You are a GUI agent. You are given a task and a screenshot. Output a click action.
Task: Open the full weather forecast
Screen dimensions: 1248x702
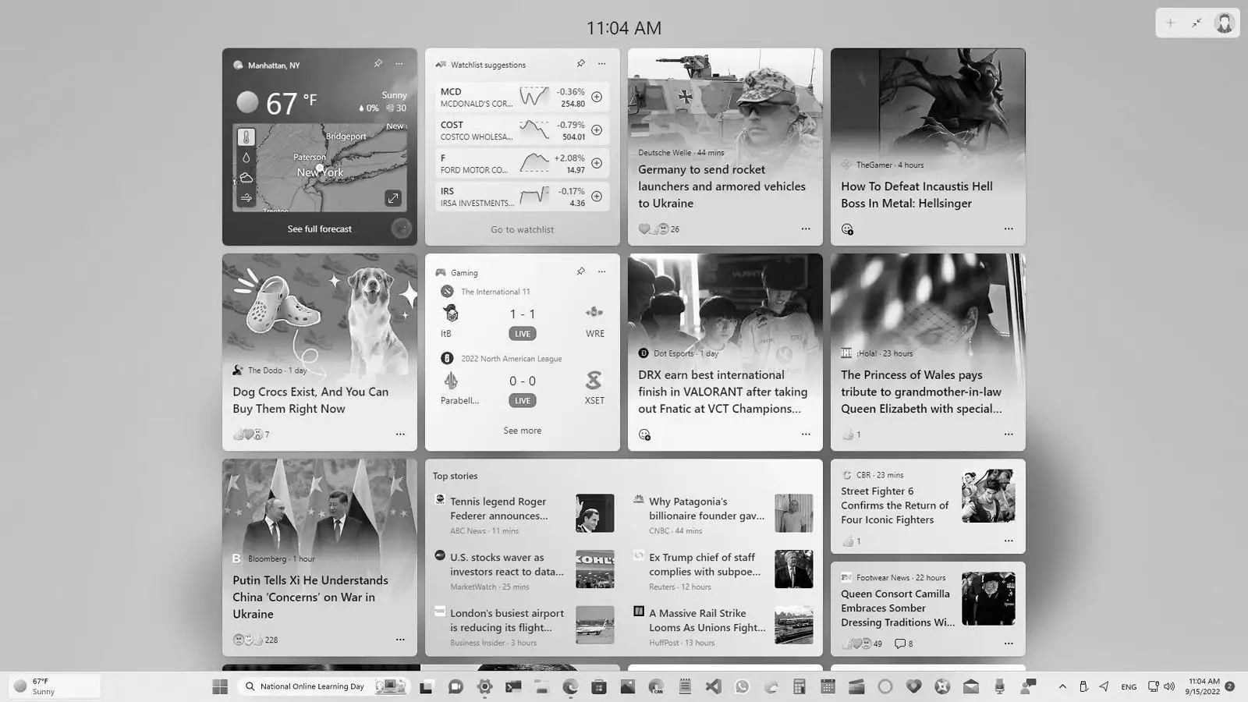(x=320, y=229)
